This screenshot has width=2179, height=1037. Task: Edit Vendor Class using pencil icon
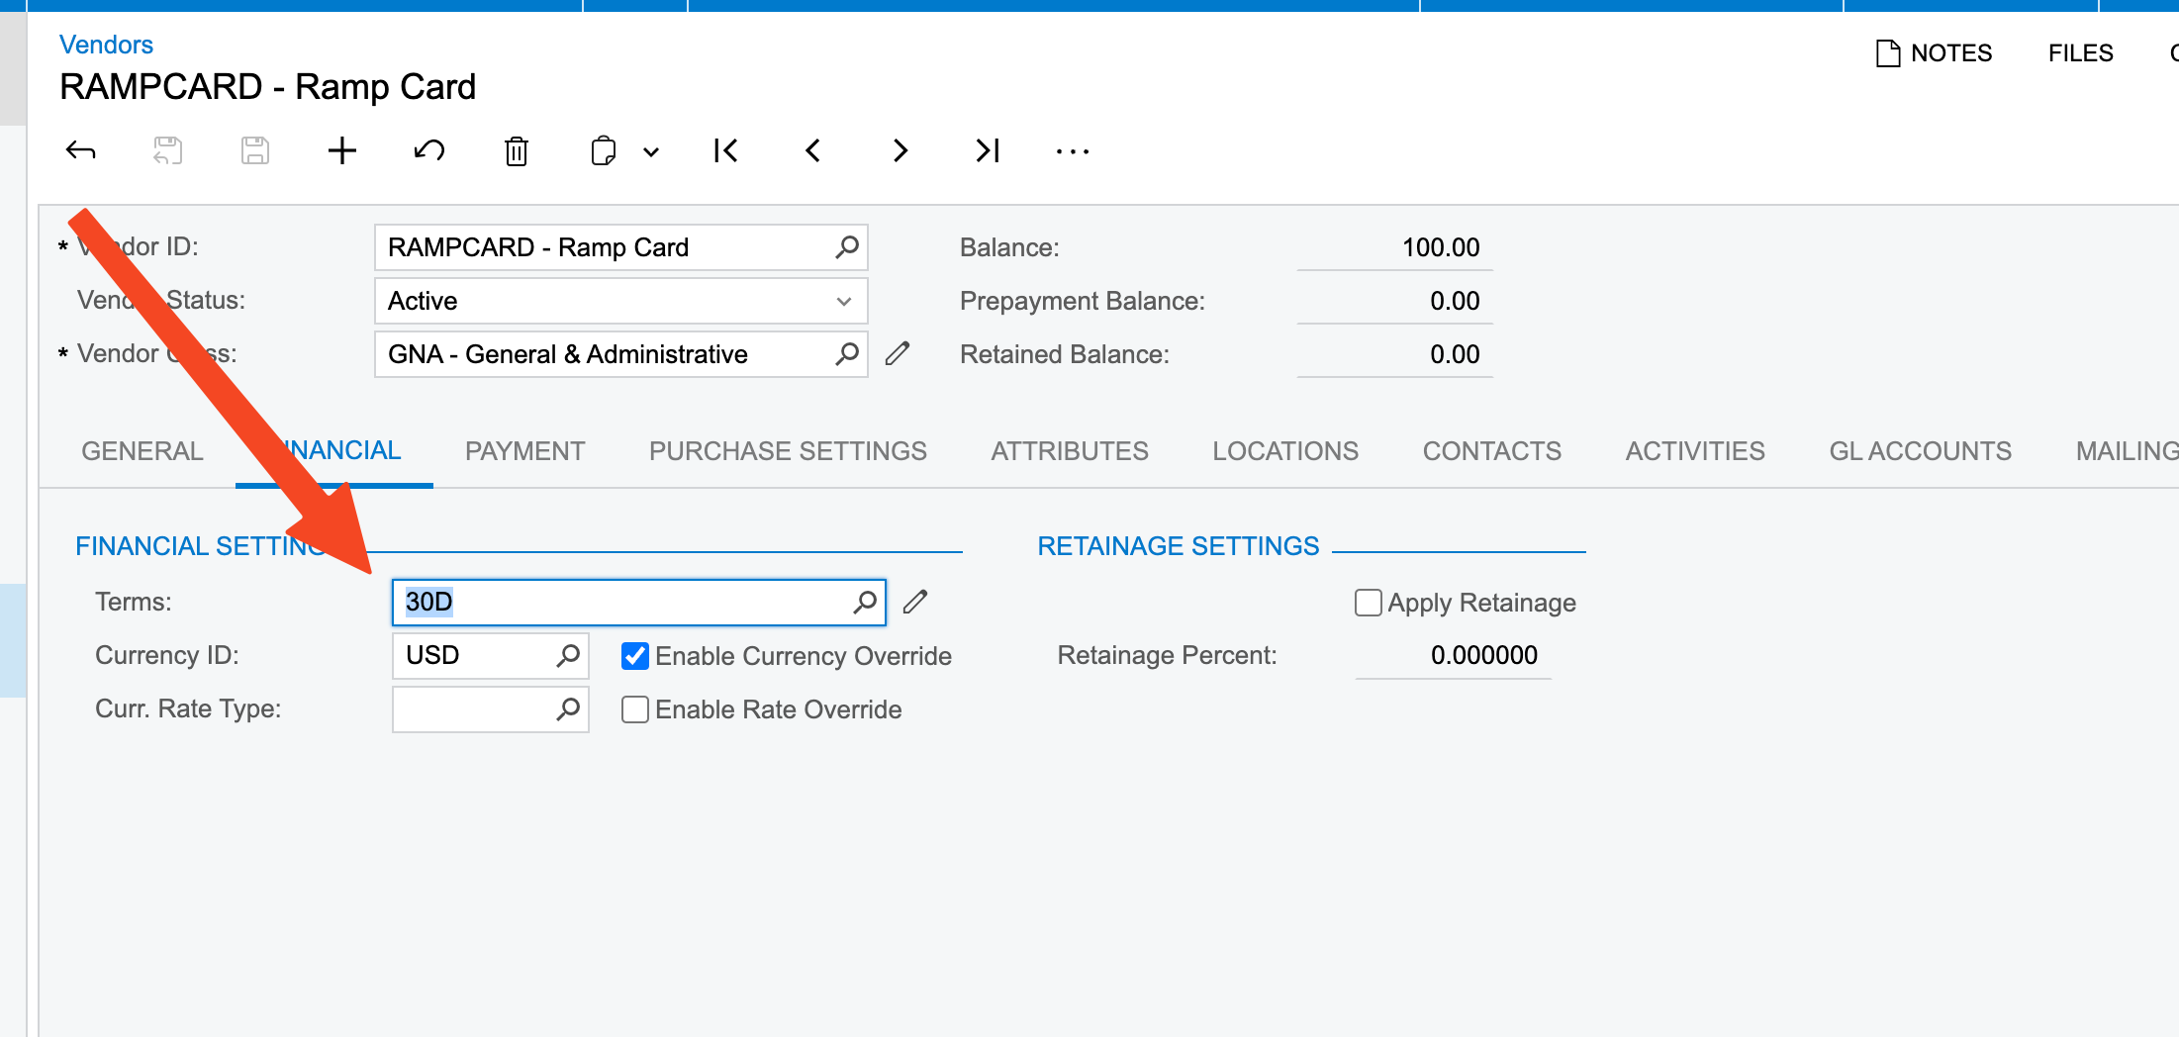coord(898,353)
